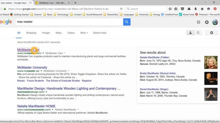The image size is (220, 123).
Task: Show private results person toggle
Action: click(x=190, y=33)
